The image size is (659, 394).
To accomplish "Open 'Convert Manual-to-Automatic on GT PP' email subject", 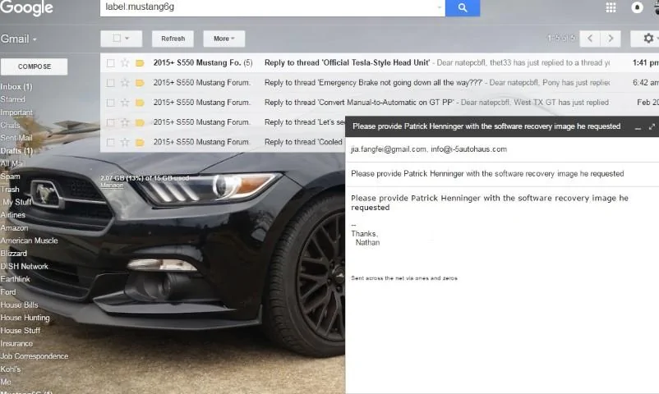I will tap(359, 103).
